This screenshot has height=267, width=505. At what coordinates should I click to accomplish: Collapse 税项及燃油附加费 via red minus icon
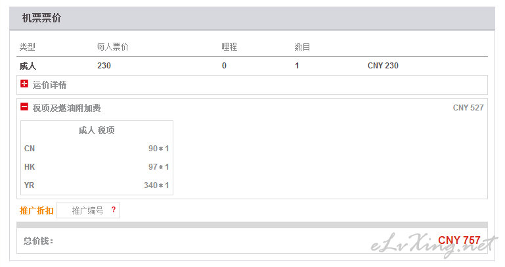(24, 107)
